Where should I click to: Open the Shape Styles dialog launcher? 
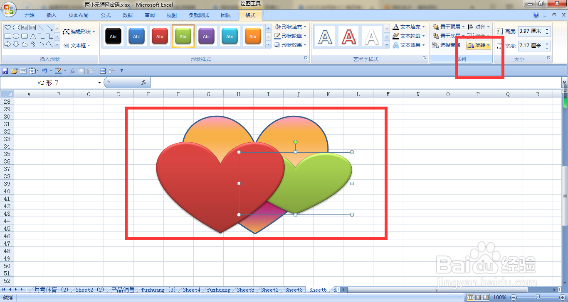pos(306,58)
